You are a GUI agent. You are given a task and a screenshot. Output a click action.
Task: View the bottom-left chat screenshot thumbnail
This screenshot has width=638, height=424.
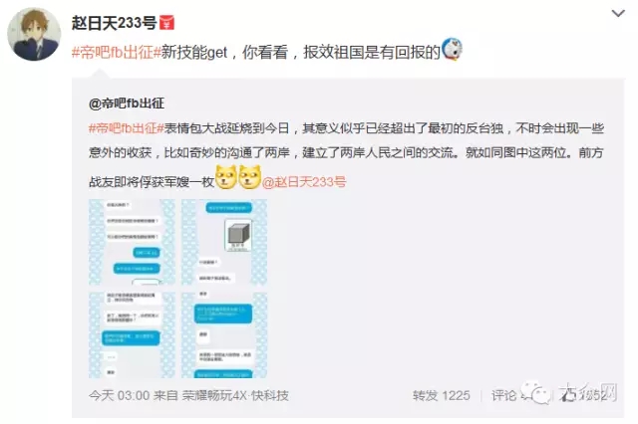[132, 334]
